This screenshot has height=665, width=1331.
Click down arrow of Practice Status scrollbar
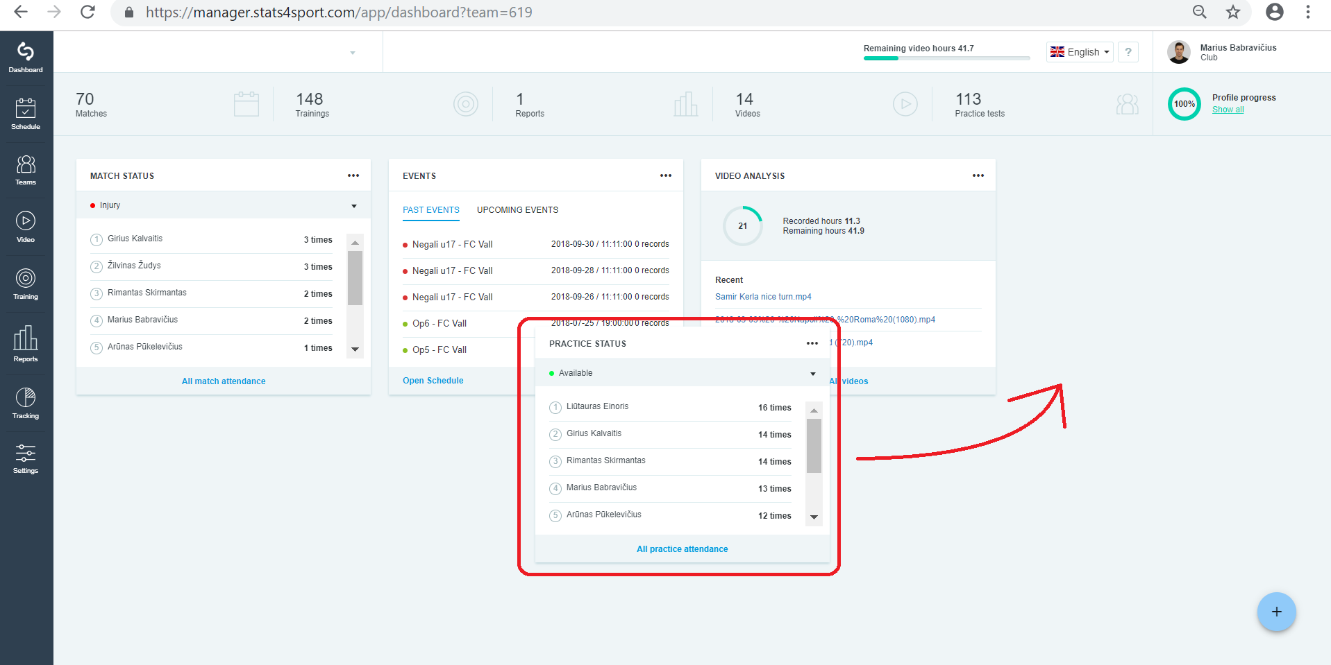point(814,517)
